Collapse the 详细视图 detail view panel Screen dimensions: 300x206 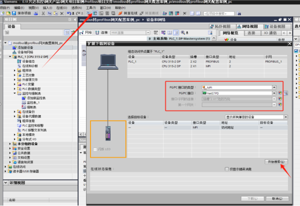point(6,183)
